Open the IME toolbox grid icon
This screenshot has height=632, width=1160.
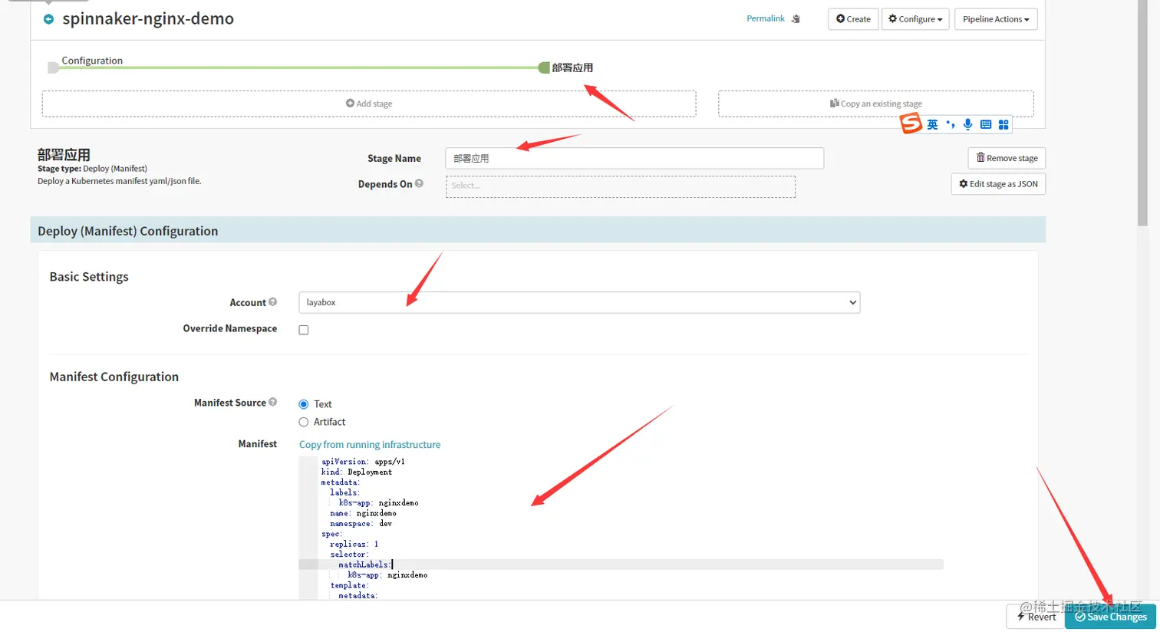click(1003, 124)
